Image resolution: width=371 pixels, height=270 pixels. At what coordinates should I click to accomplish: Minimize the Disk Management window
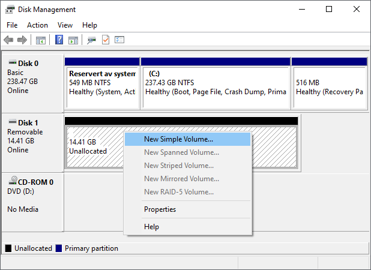coord(302,9)
